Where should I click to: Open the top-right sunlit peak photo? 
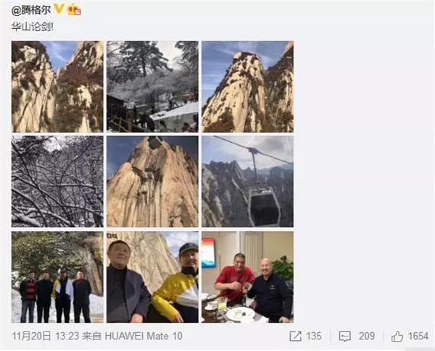tap(247, 86)
